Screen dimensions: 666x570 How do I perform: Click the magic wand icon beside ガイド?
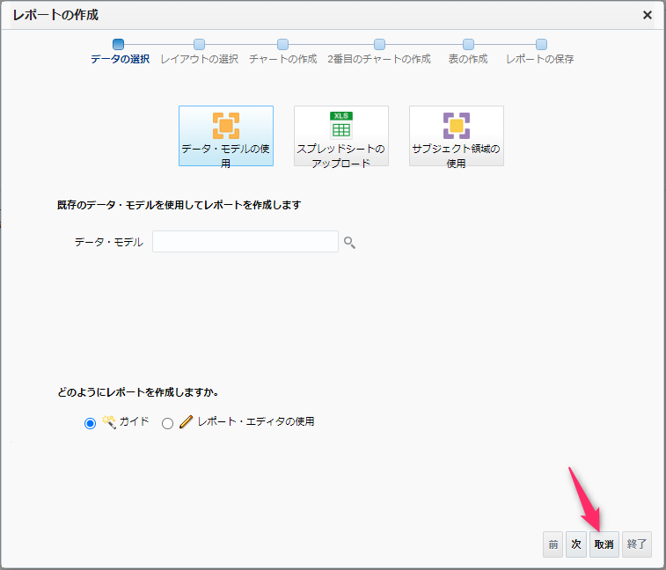point(109,421)
